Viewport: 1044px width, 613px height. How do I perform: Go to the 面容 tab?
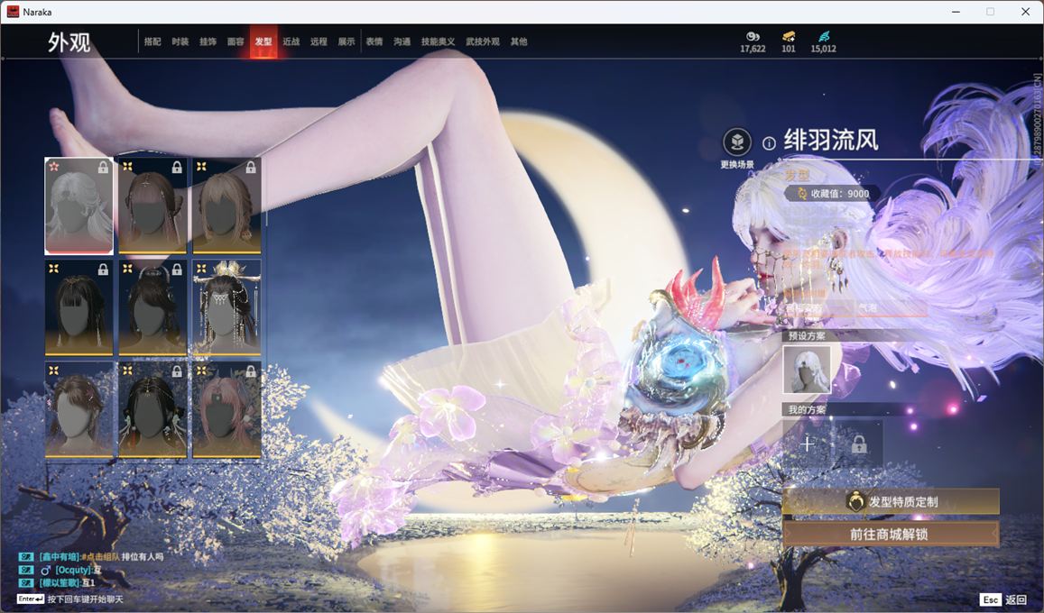coord(236,41)
